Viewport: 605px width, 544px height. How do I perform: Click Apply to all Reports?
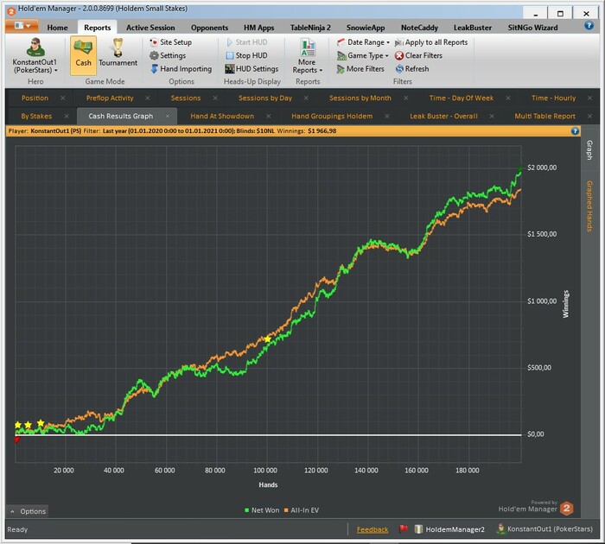(431, 42)
